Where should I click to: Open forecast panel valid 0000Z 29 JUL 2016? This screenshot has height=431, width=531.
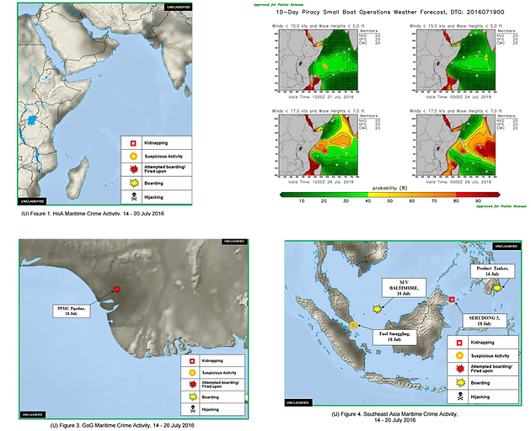454,146
